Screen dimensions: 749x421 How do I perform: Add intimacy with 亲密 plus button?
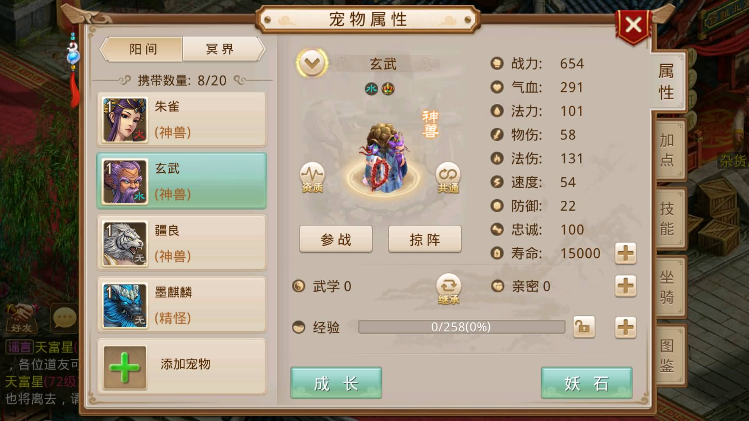(x=625, y=286)
